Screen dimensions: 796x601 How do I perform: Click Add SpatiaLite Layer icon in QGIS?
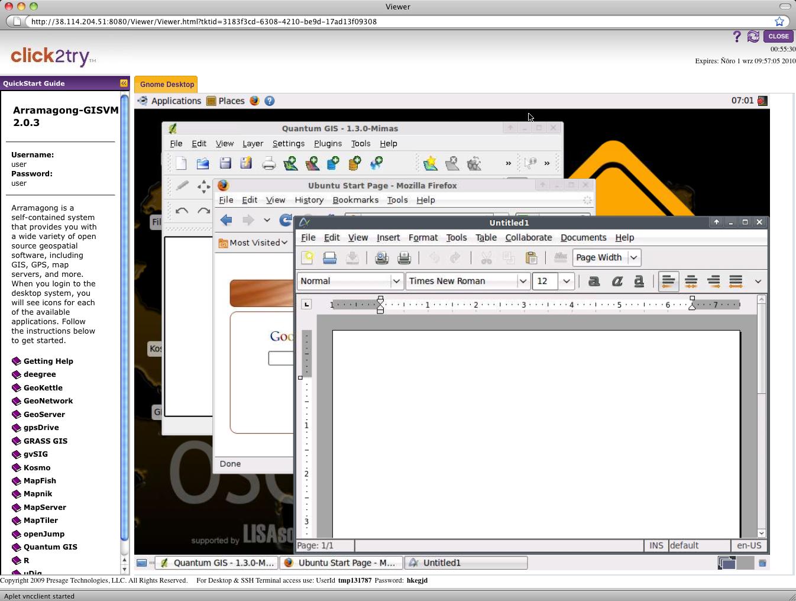[355, 163]
